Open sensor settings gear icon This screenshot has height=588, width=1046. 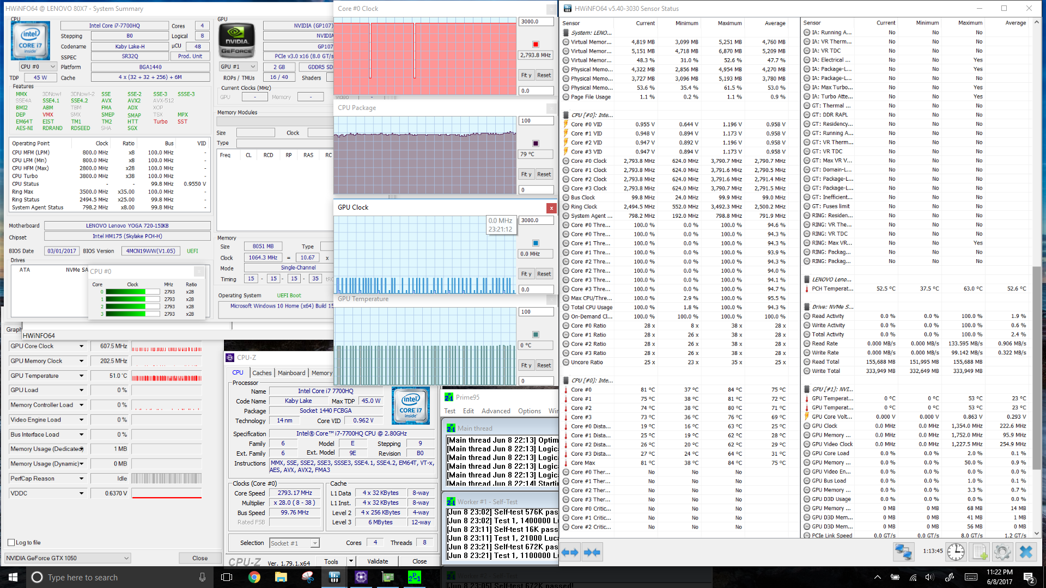point(1002,552)
